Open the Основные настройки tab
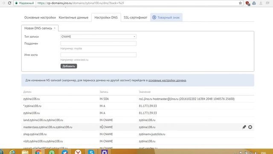Image resolution: width=273 pixels, height=154 pixels. [x=40, y=18]
